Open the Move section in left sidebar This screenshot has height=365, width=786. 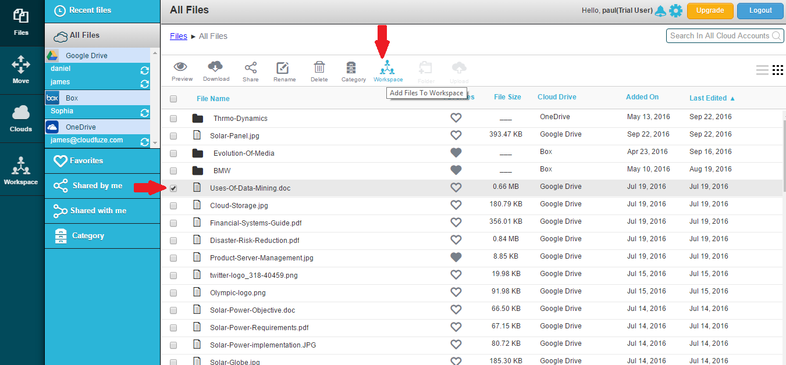pyautogui.click(x=21, y=70)
